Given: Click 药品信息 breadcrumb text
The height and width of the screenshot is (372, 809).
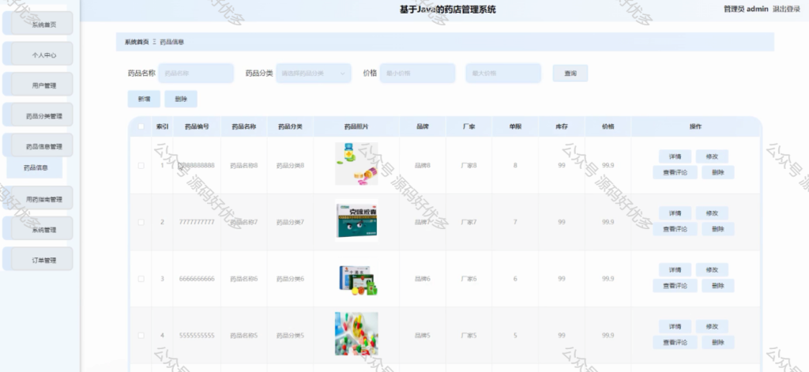Looking at the screenshot, I should (171, 42).
